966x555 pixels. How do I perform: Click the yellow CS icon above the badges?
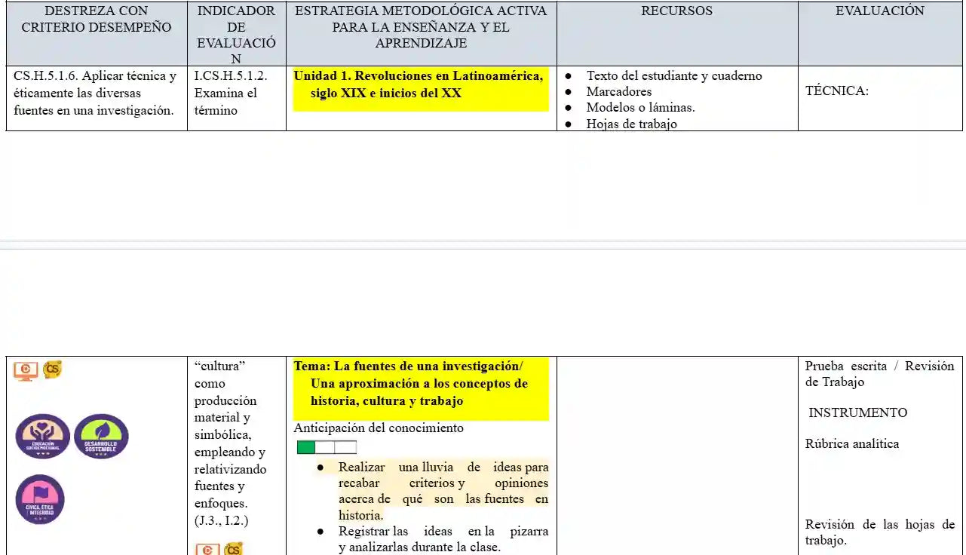(x=52, y=369)
